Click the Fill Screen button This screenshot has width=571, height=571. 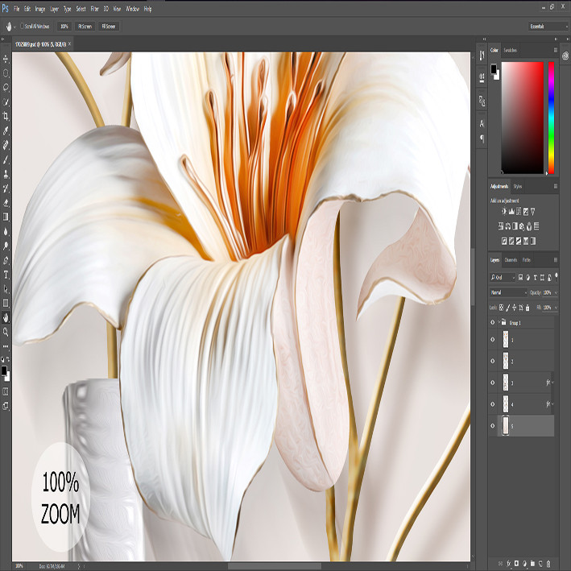(x=109, y=27)
